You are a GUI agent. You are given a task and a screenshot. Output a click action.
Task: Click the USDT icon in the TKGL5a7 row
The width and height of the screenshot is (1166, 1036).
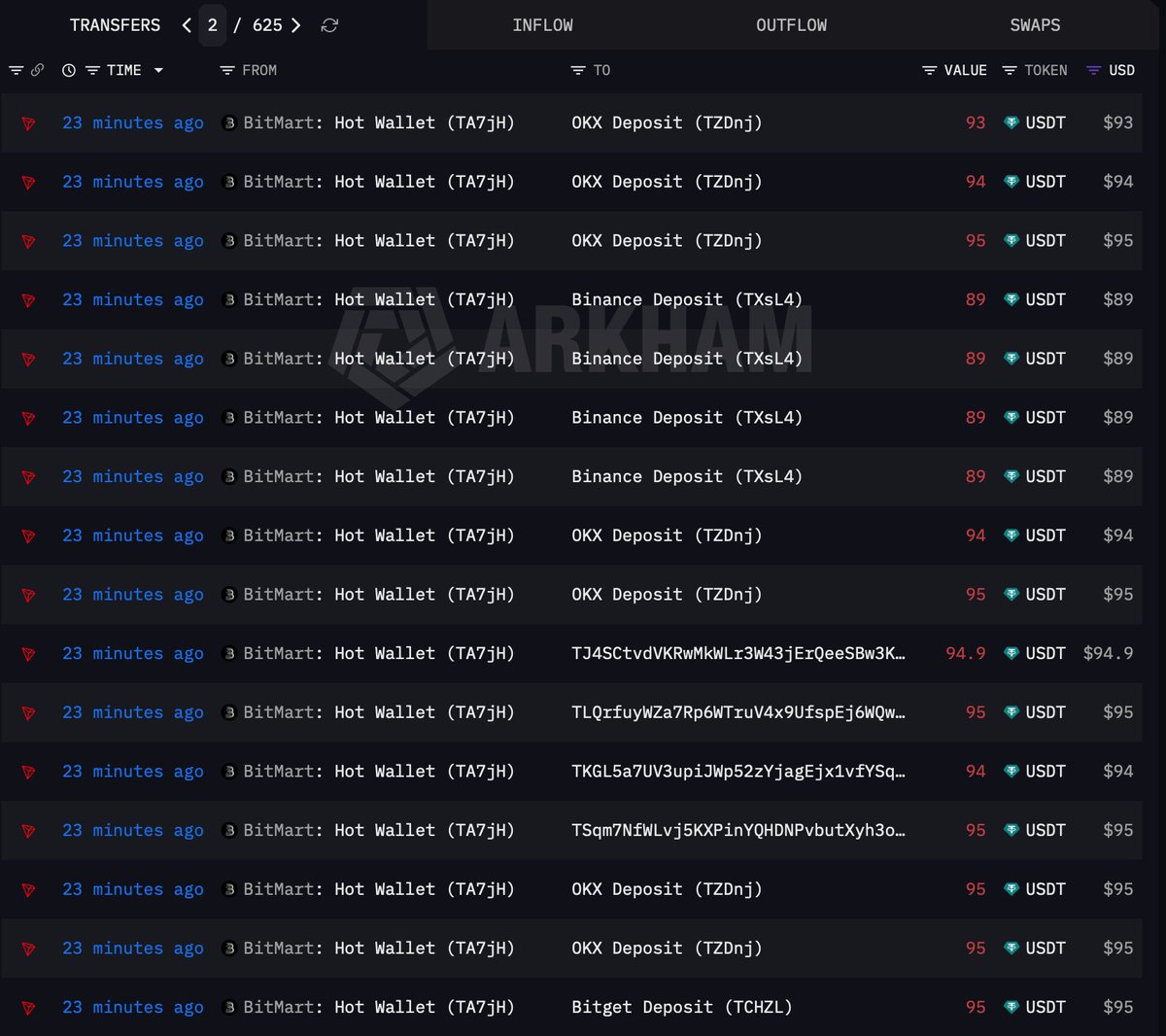click(1012, 771)
